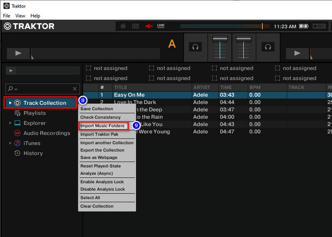Expand the Track Collection tree node
This screenshot has width=332, height=237.
tap(10, 103)
